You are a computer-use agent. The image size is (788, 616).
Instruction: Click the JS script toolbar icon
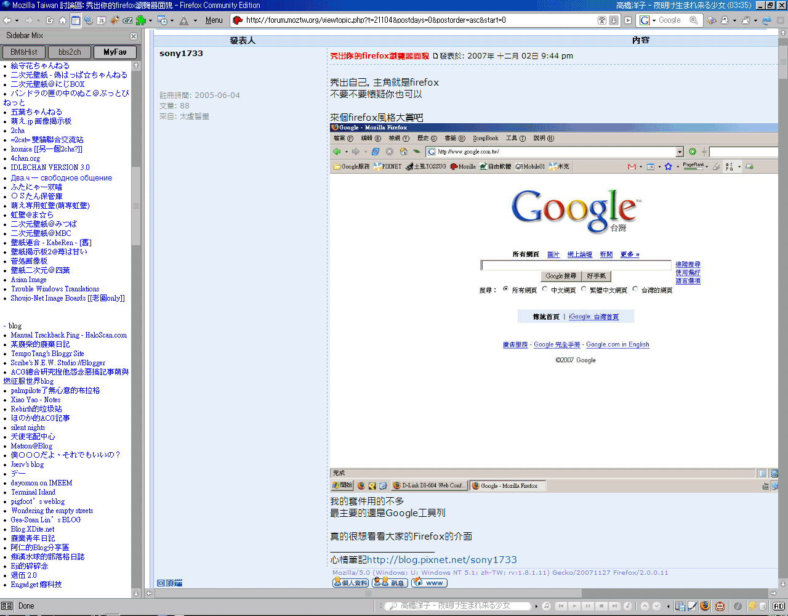pyautogui.click(x=101, y=20)
